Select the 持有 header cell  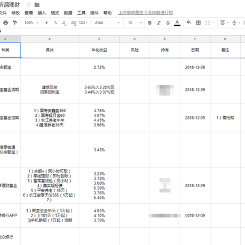tap(165, 50)
